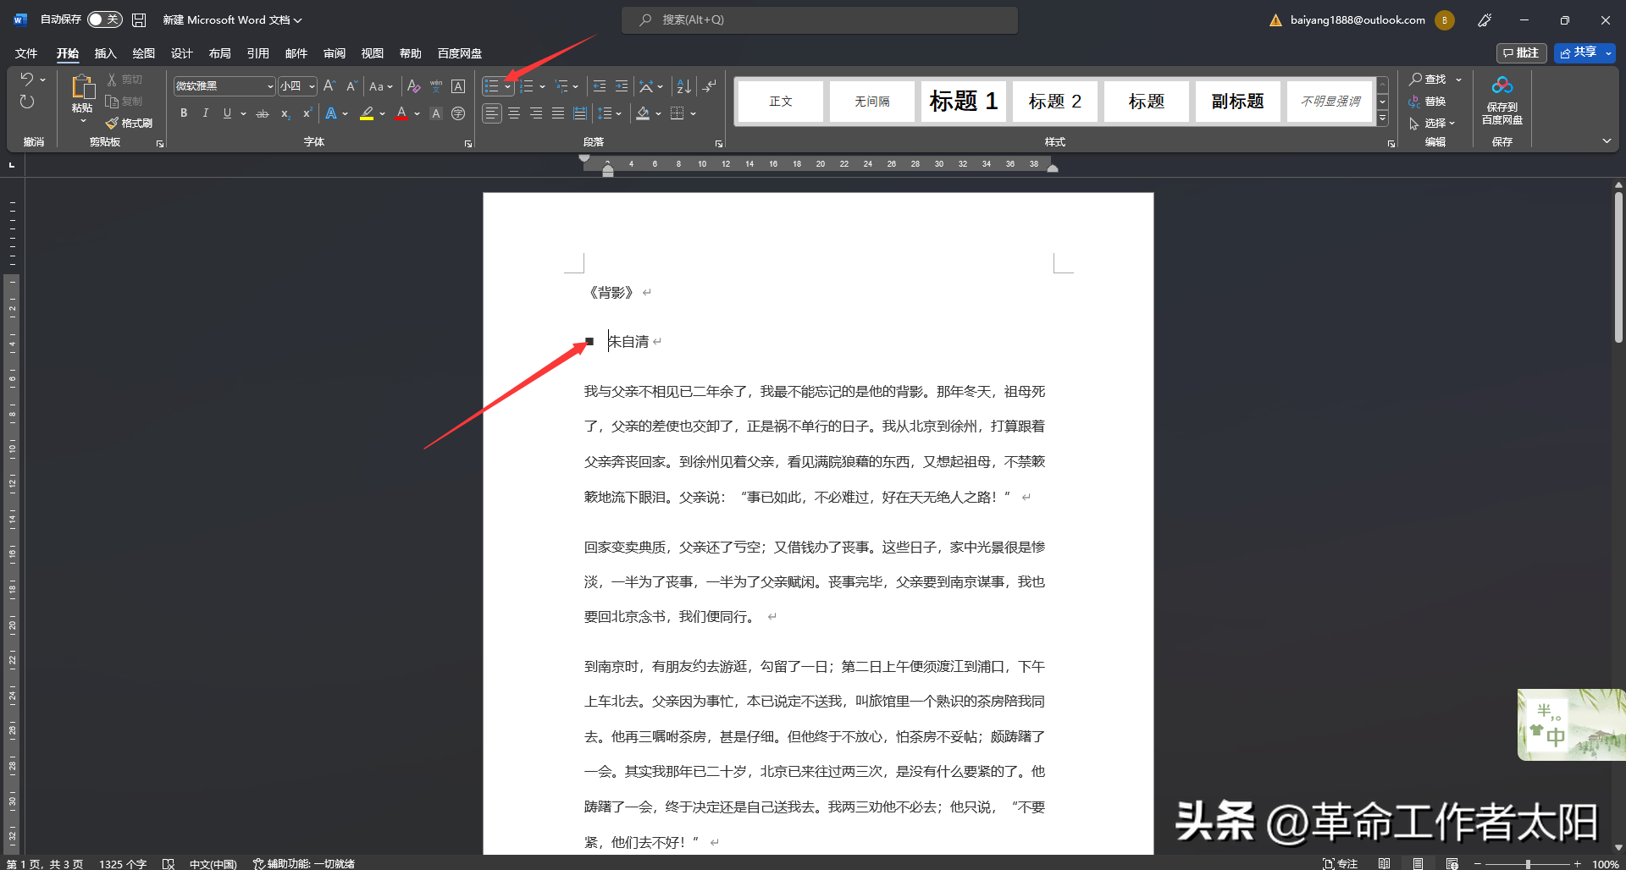This screenshot has height=870, width=1626.
Task: Click the Baidu Netdisk save icon
Action: pyautogui.click(x=1502, y=85)
